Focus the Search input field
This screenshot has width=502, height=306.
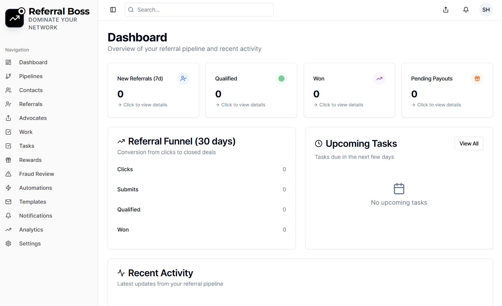click(199, 10)
